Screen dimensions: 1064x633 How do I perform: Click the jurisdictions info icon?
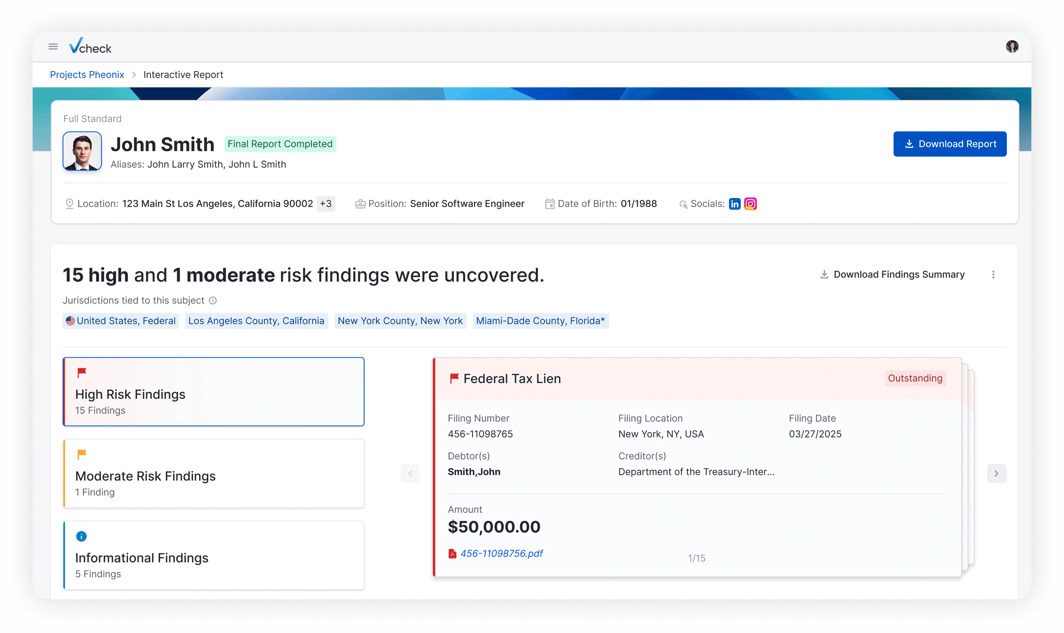(x=213, y=301)
